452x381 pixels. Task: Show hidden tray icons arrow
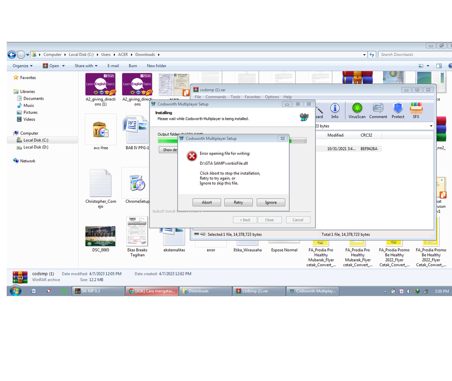coord(385,291)
